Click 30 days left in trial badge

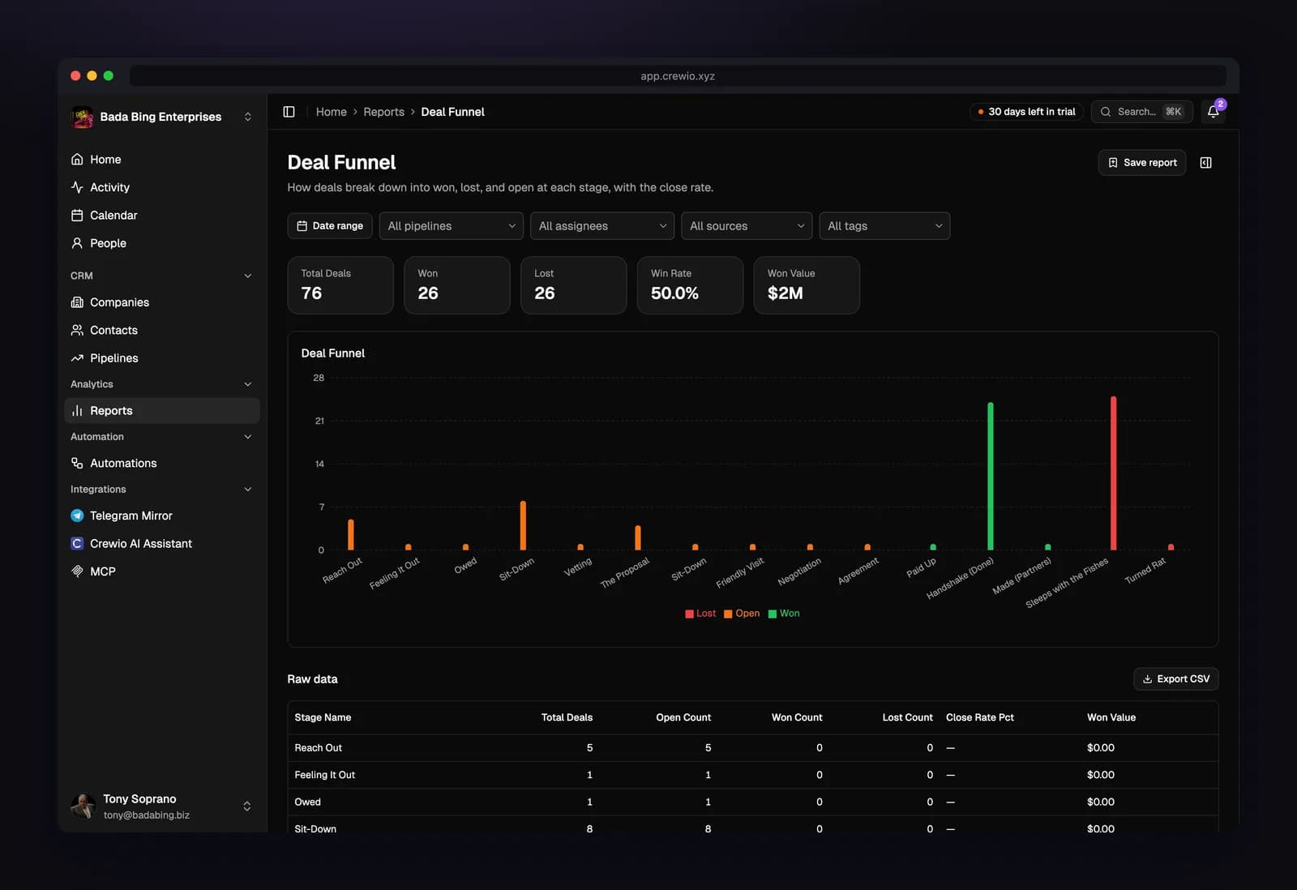pyautogui.click(x=1026, y=112)
